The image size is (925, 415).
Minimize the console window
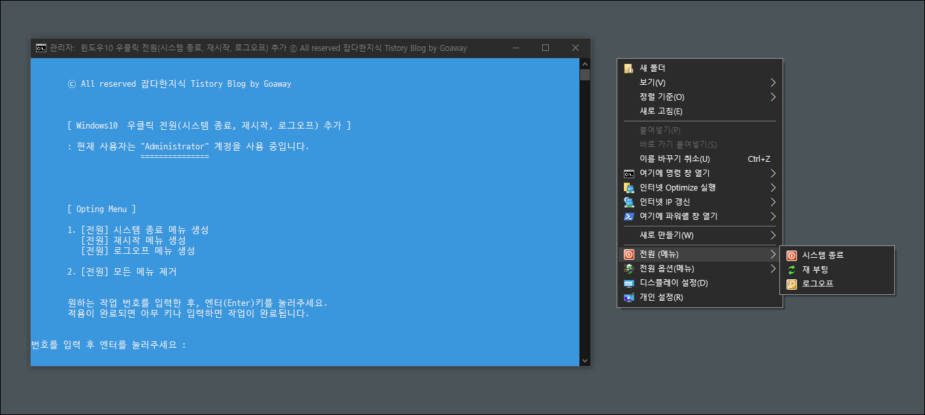516,48
